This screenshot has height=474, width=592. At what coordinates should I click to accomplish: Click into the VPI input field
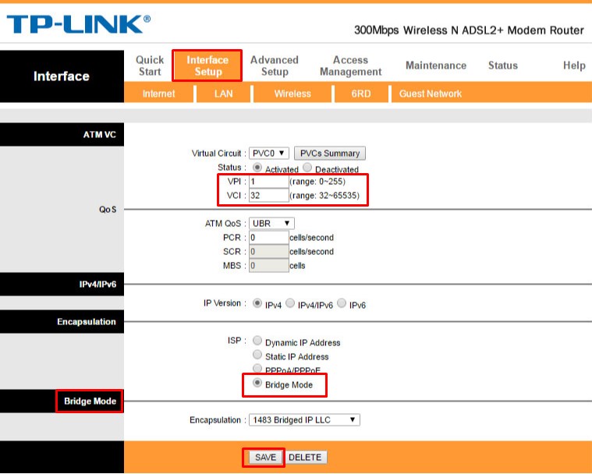click(x=269, y=182)
